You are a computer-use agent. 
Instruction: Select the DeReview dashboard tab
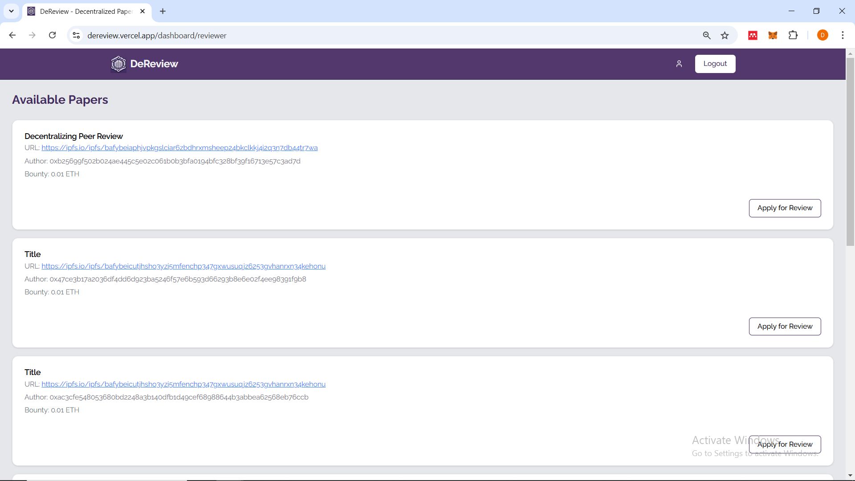[x=87, y=12]
